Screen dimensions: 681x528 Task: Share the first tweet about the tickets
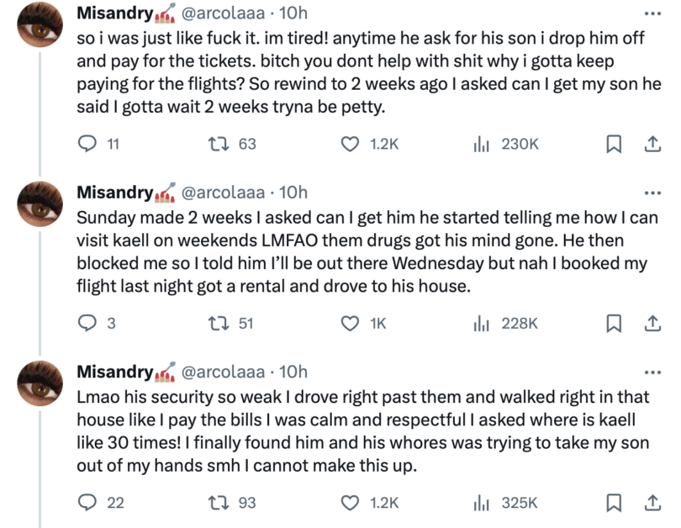(652, 144)
